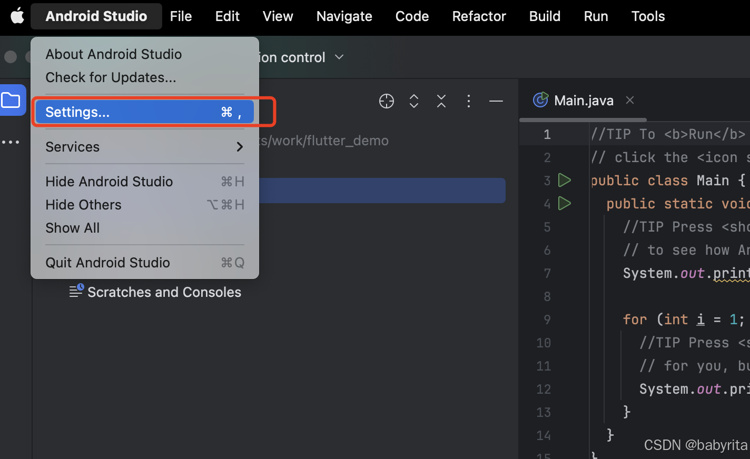Image resolution: width=750 pixels, height=459 pixels.
Task: Run the main method from the gutter
Action: tap(565, 203)
